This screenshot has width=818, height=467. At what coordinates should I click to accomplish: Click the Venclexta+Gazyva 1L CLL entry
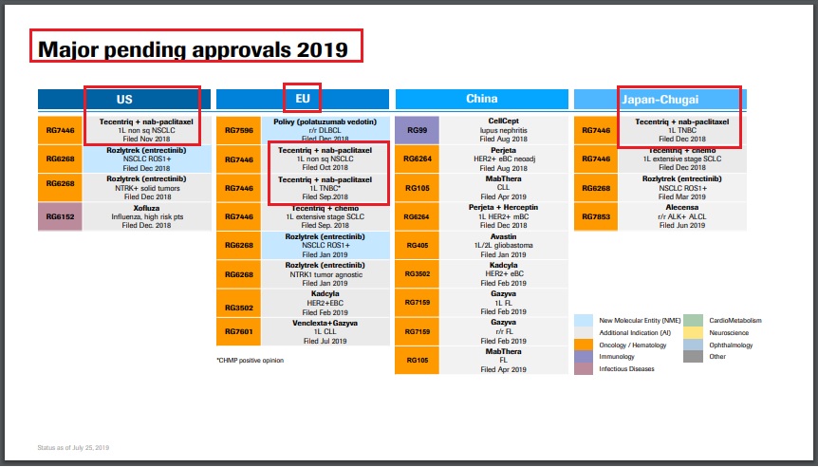(325, 332)
